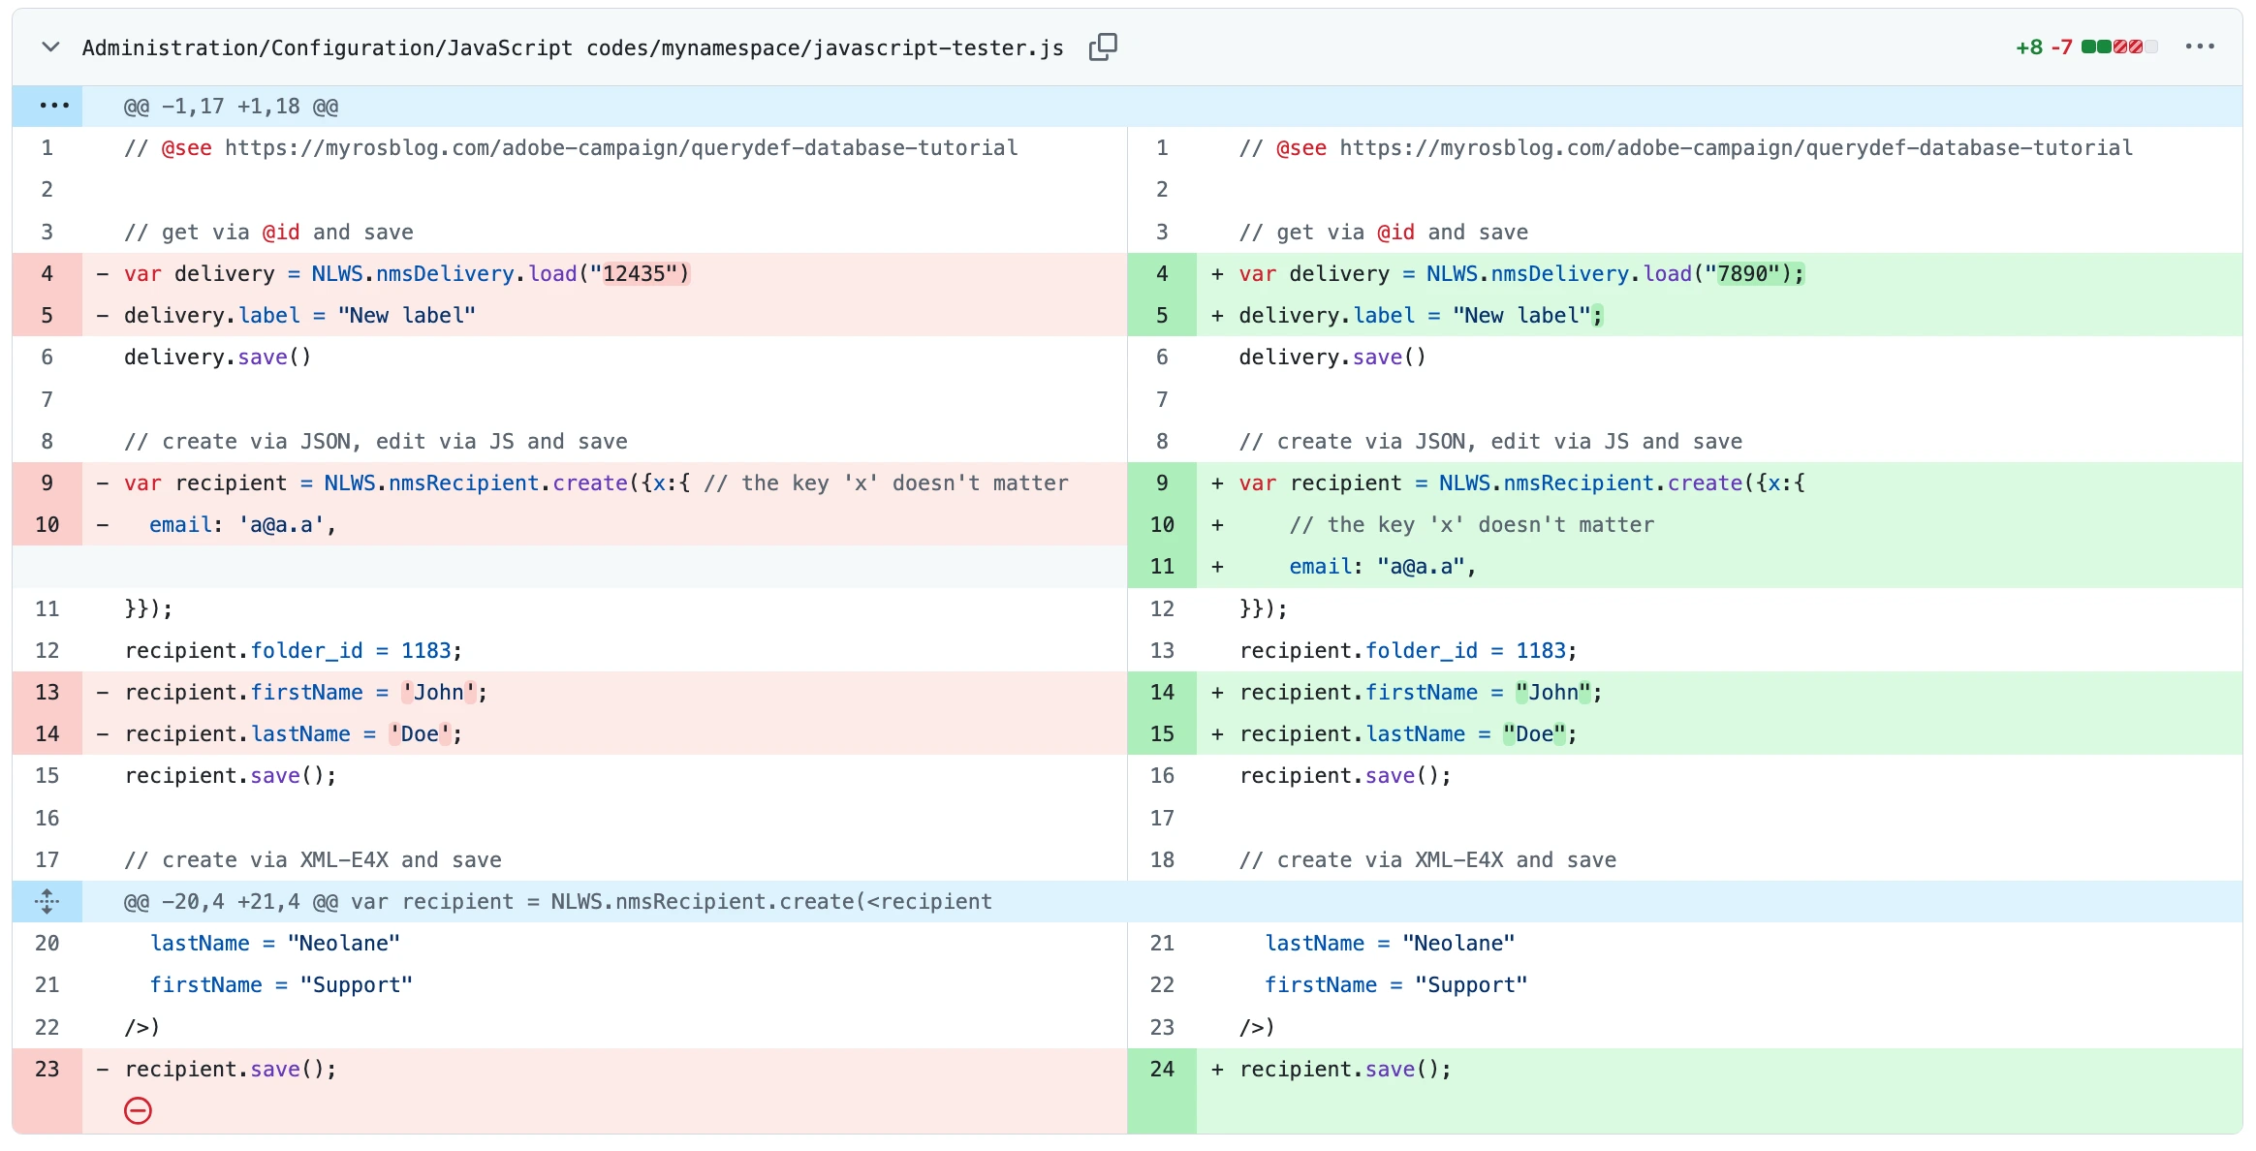Click right-side line number 11
Viewport: 2256px width, 1151px height.
(1162, 567)
